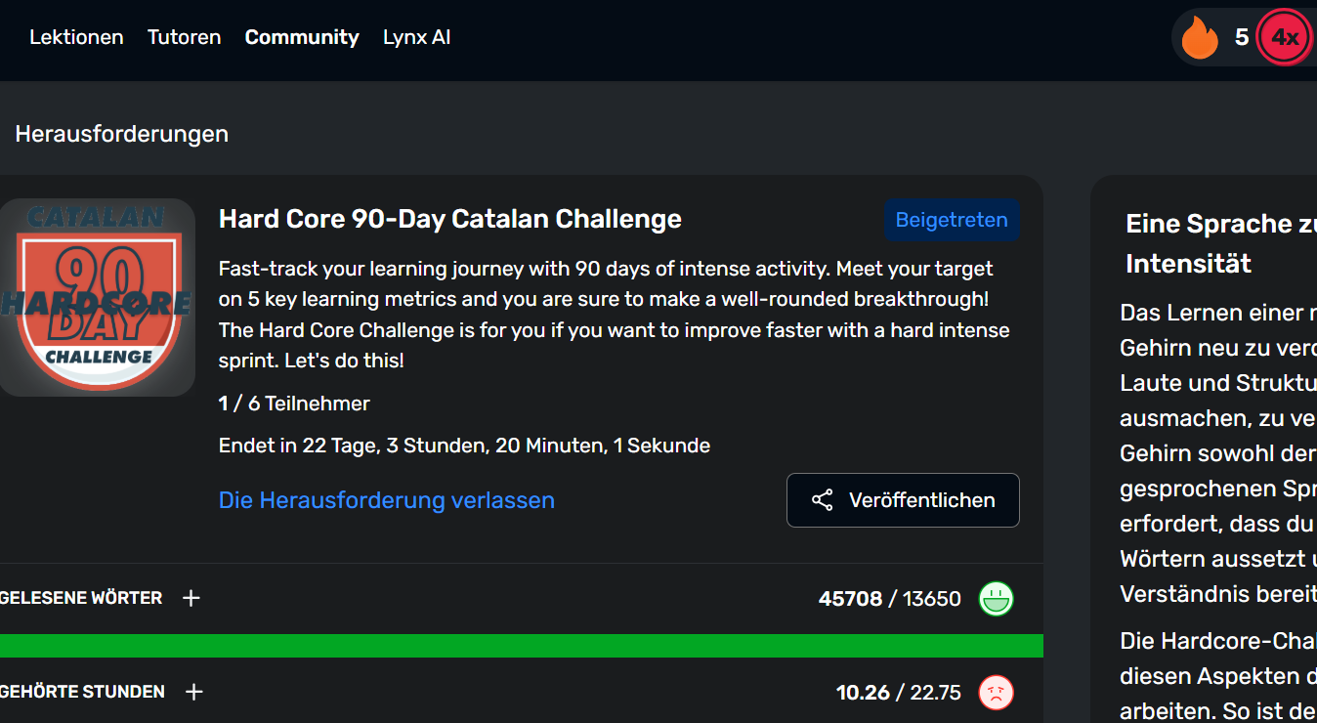Open the Lektionen menu item

76,37
